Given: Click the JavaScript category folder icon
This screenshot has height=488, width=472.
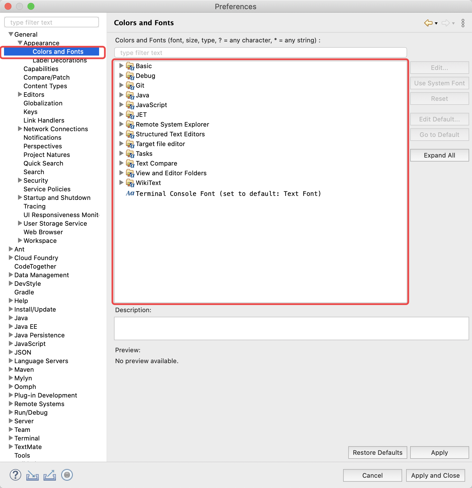Looking at the screenshot, I should [x=130, y=105].
